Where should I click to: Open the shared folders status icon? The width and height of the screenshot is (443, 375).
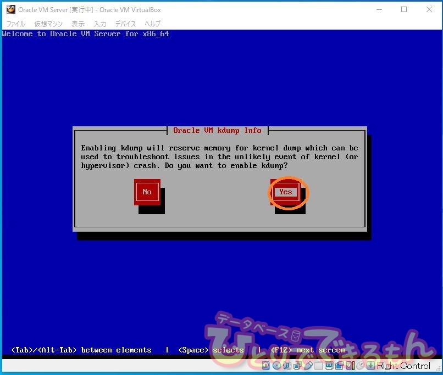pyautogui.click(x=318, y=366)
